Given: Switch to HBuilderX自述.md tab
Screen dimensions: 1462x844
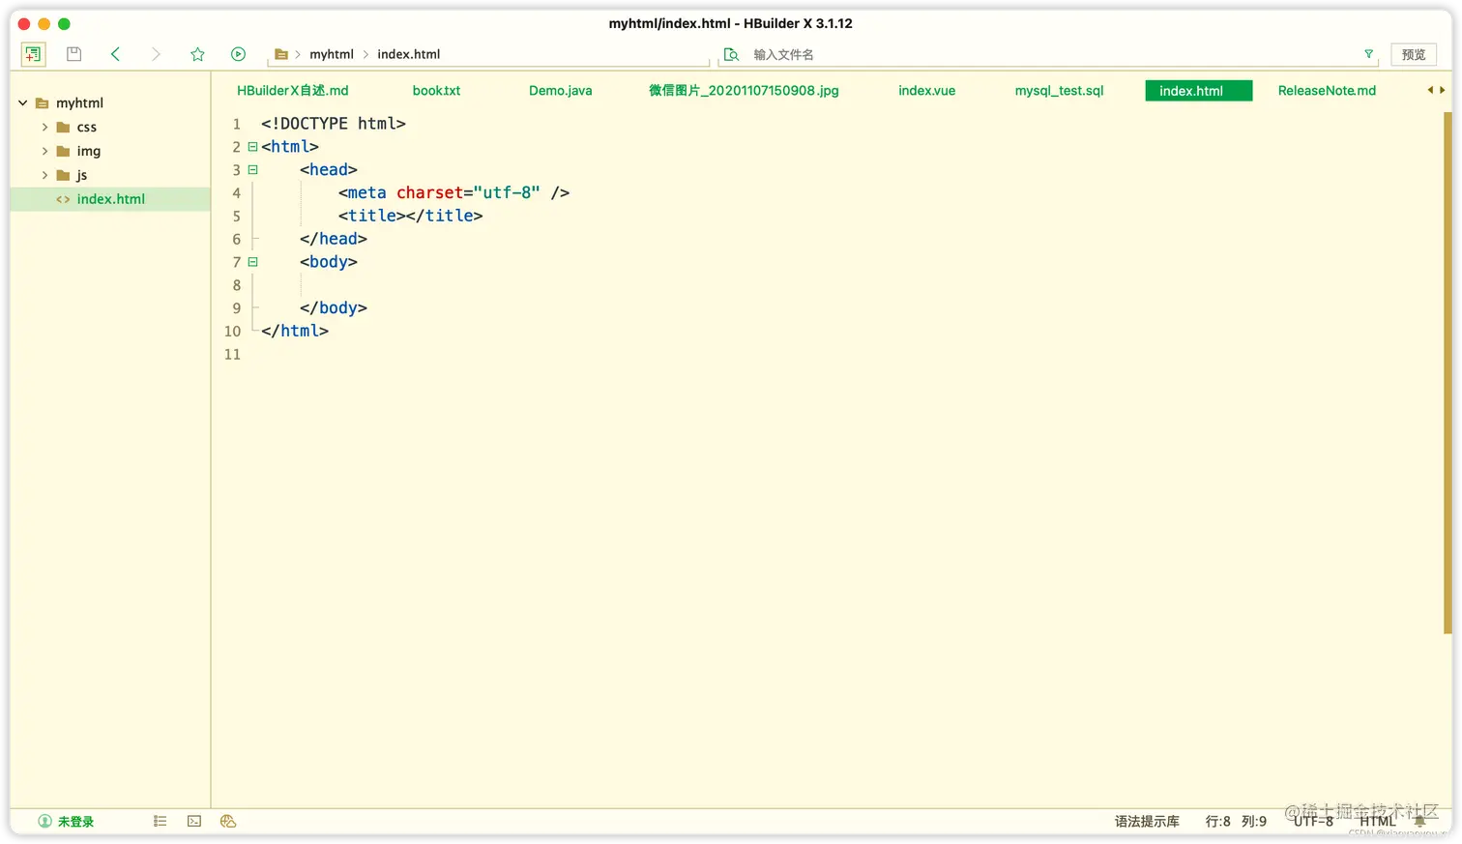Looking at the screenshot, I should (293, 91).
